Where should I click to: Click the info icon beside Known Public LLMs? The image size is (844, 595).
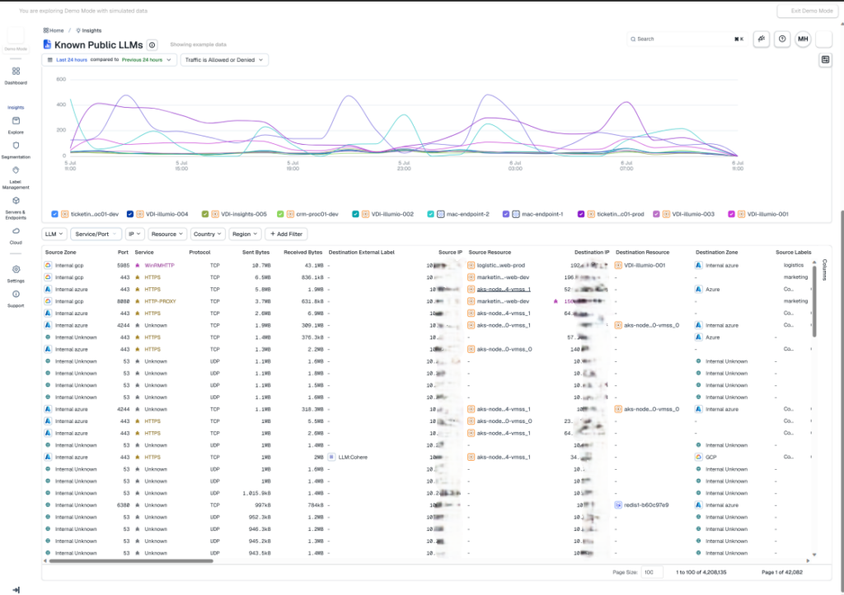pyautogui.click(x=152, y=45)
